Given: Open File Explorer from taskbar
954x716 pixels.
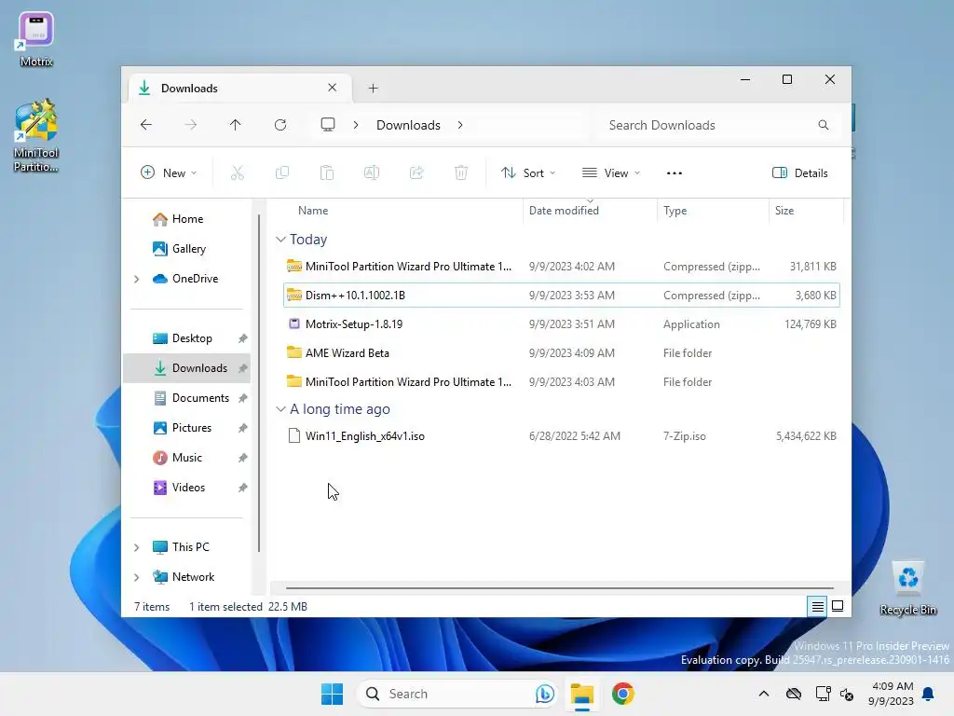Looking at the screenshot, I should (581, 694).
